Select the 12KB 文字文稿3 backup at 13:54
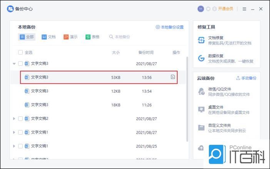Viewport: 270px width, 169px height. pos(99,91)
